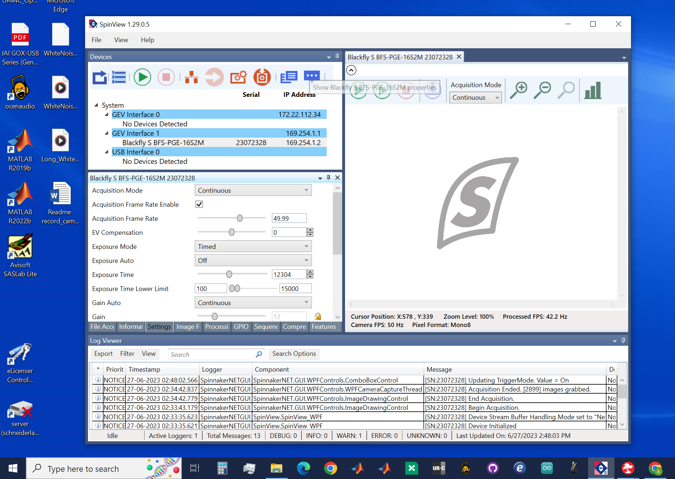Click the list view icon in Devices toolbar
Image resolution: width=675 pixels, height=479 pixels.
(x=119, y=77)
